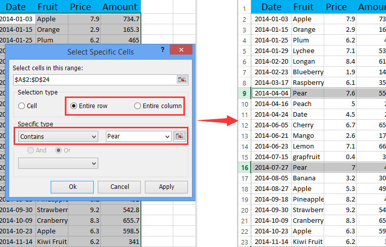
Task: Click cell 2014-04-04 in right sheet
Action: (272, 93)
